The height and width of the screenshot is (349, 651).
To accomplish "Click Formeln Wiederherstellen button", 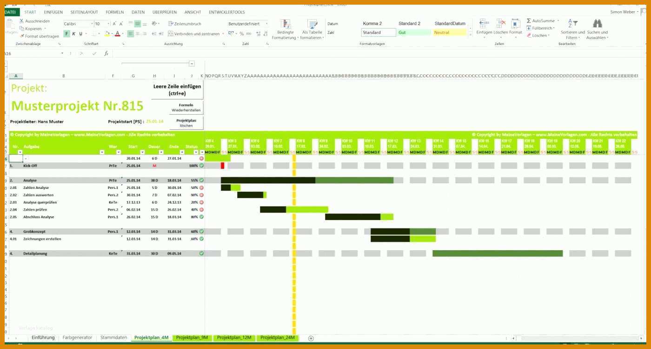I will point(186,108).
